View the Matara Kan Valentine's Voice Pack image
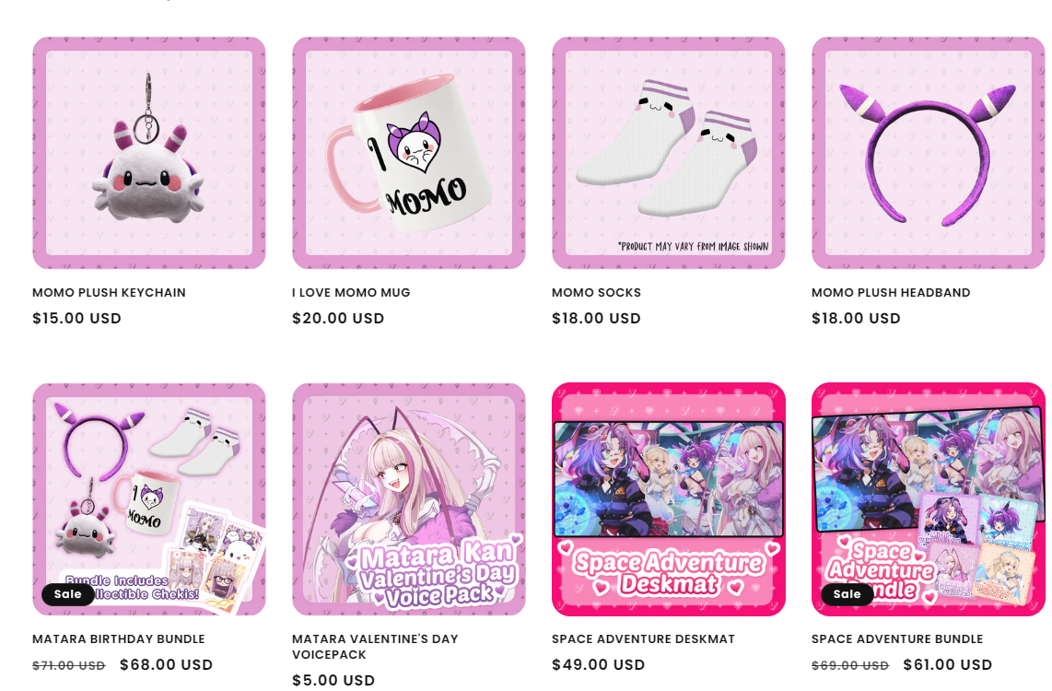This screenshot has width=1052, height=691. click(409, 499)
